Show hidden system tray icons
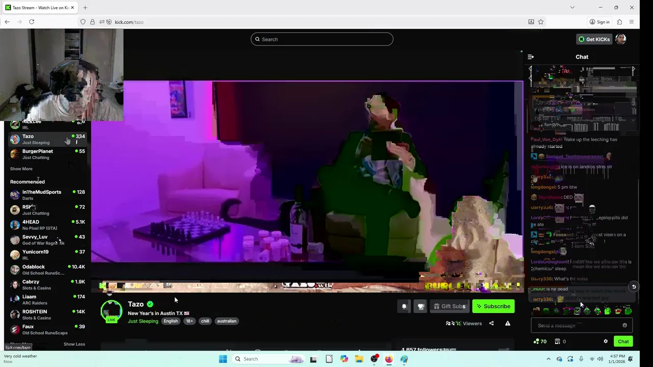653x367 pixels. (548, 359)
